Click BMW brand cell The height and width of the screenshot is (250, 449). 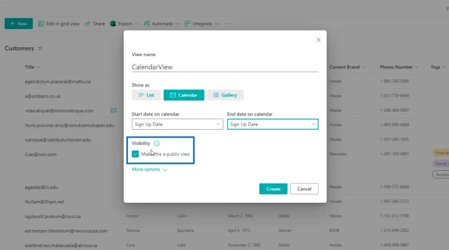coord(334,230)
